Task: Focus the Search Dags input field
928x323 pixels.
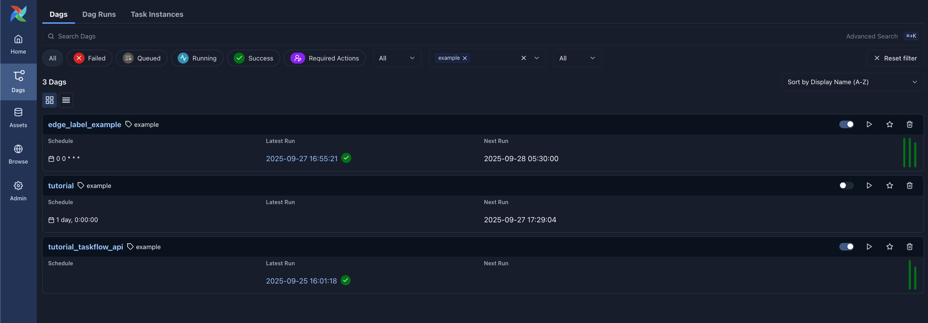Action: 432,36
